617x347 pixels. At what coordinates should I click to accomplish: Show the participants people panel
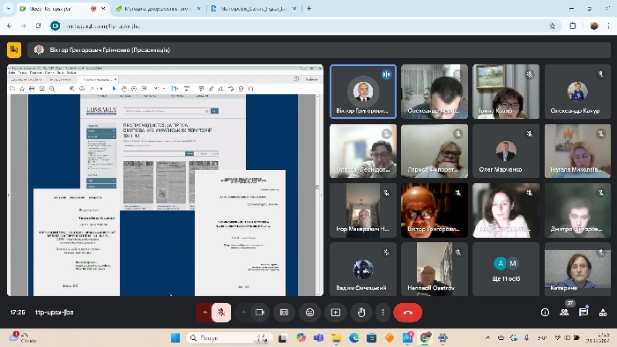pyautogui.click(x=564, y=313)
